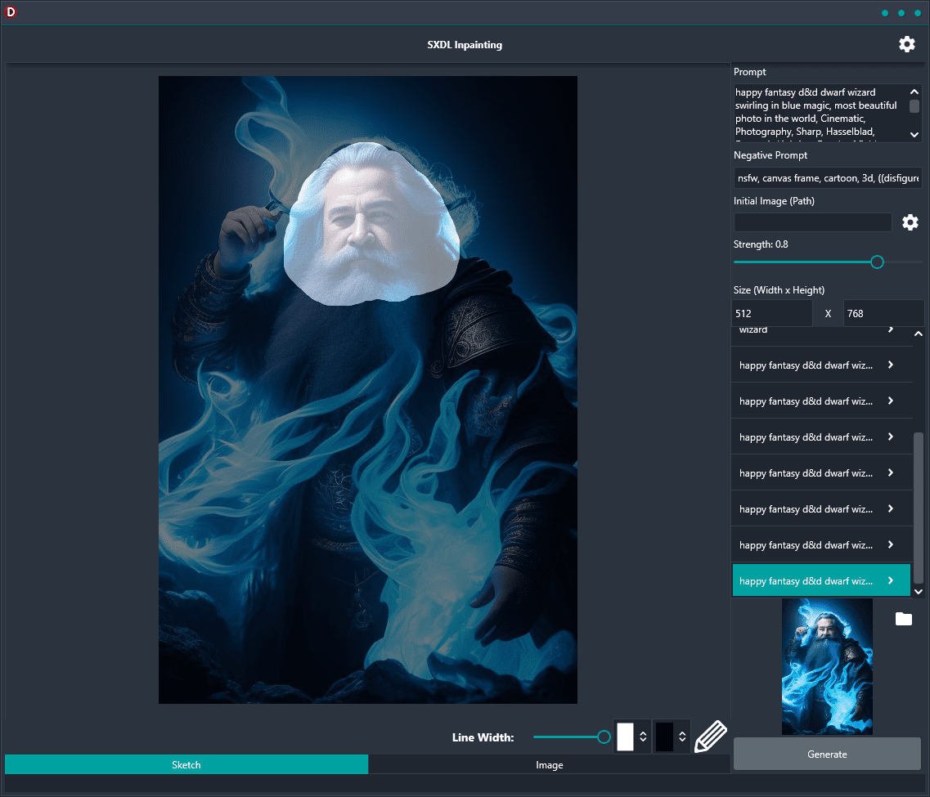Click the prompt scroll-down arrow

(x=914, y=135)
